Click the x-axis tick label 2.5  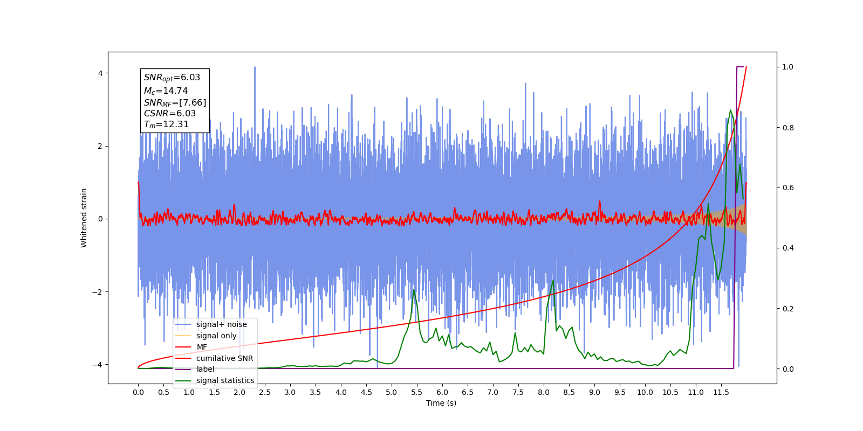click(265, 392)
